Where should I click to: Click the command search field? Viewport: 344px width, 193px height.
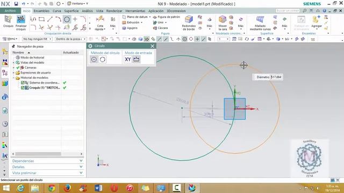pyautogui.click(x=288, y=11)
